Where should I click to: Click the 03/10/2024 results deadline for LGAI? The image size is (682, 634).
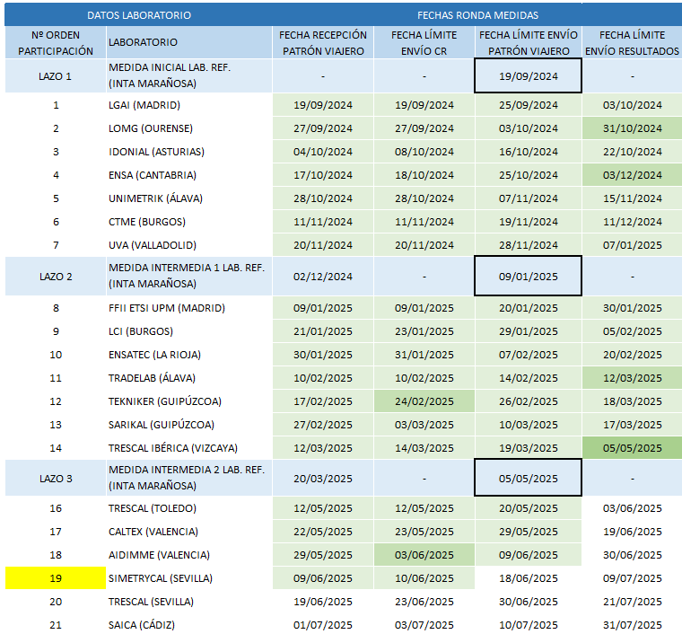point(632,105)
